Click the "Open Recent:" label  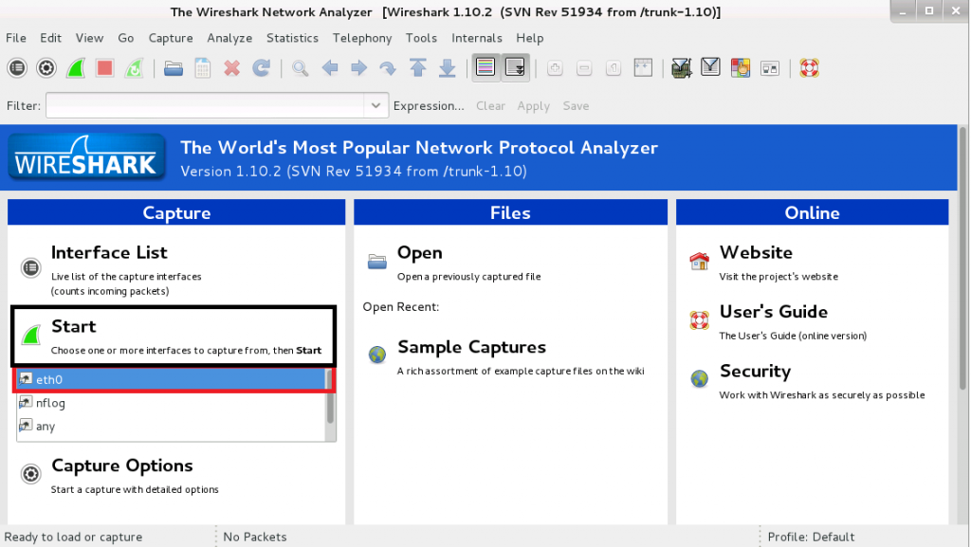click(401, 307)
